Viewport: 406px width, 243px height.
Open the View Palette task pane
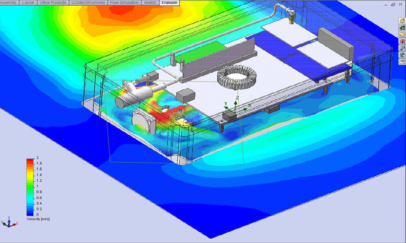pos(402,48)
